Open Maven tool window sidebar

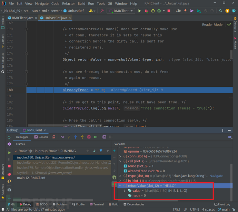235,43
